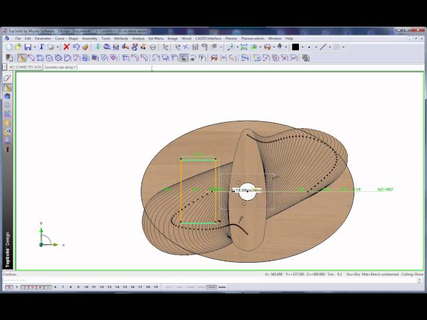Click the black color swatch

point(295,47)
